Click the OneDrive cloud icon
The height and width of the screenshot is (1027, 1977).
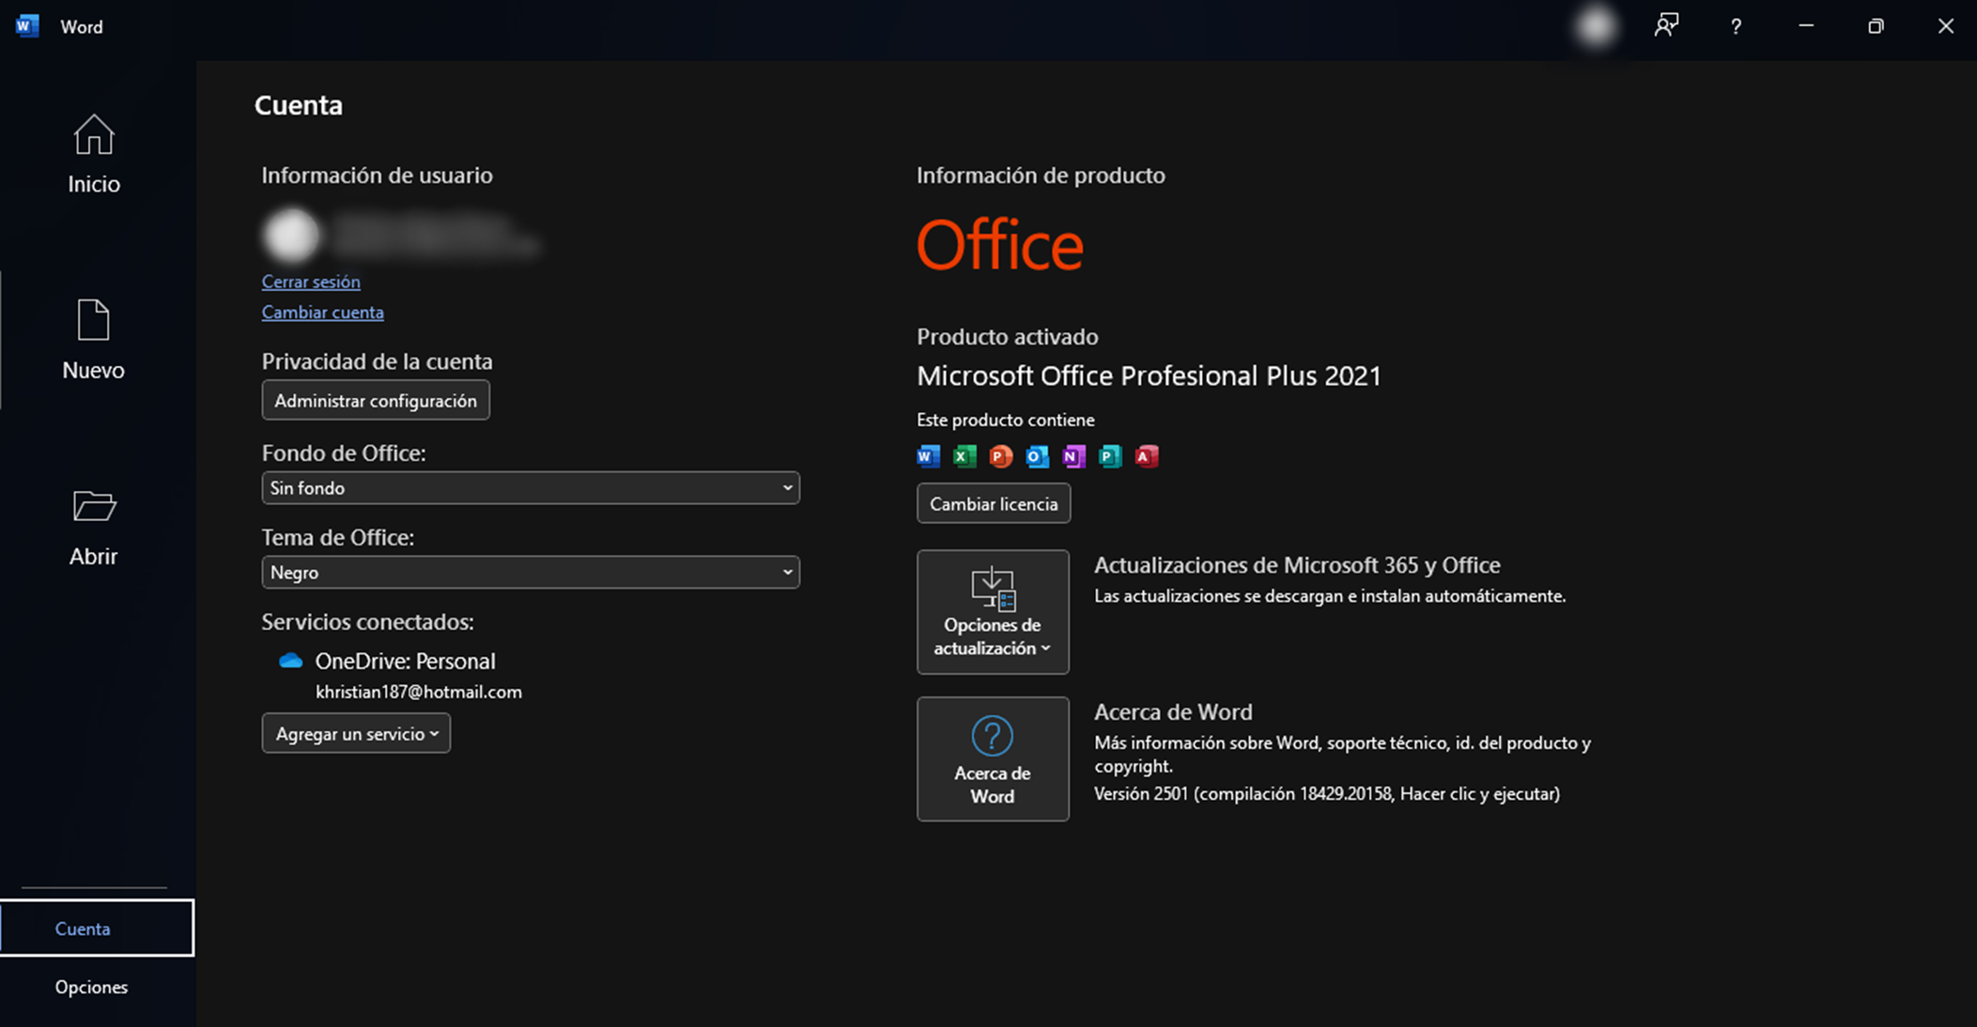pyautogui.click(x=291, y=661)
